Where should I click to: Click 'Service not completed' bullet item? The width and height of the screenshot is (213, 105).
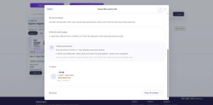coord(118,54)
